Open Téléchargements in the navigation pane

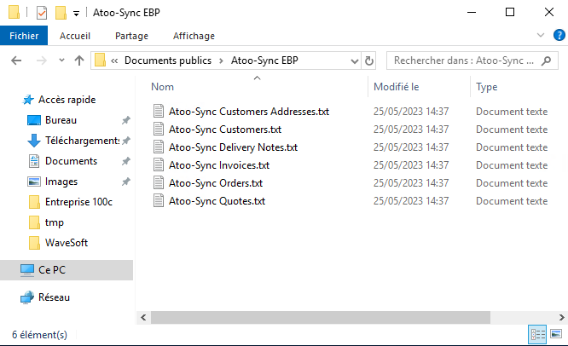(x=82, y=141)
